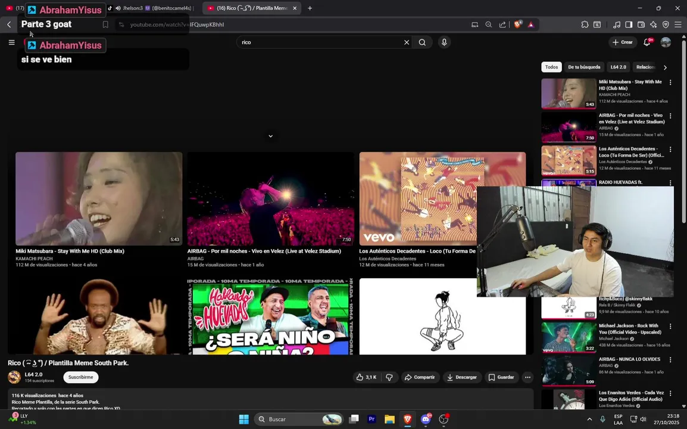This screenshot has width=687, height=429.
Task: Click the install app icon in address bar
Action: 474,24
